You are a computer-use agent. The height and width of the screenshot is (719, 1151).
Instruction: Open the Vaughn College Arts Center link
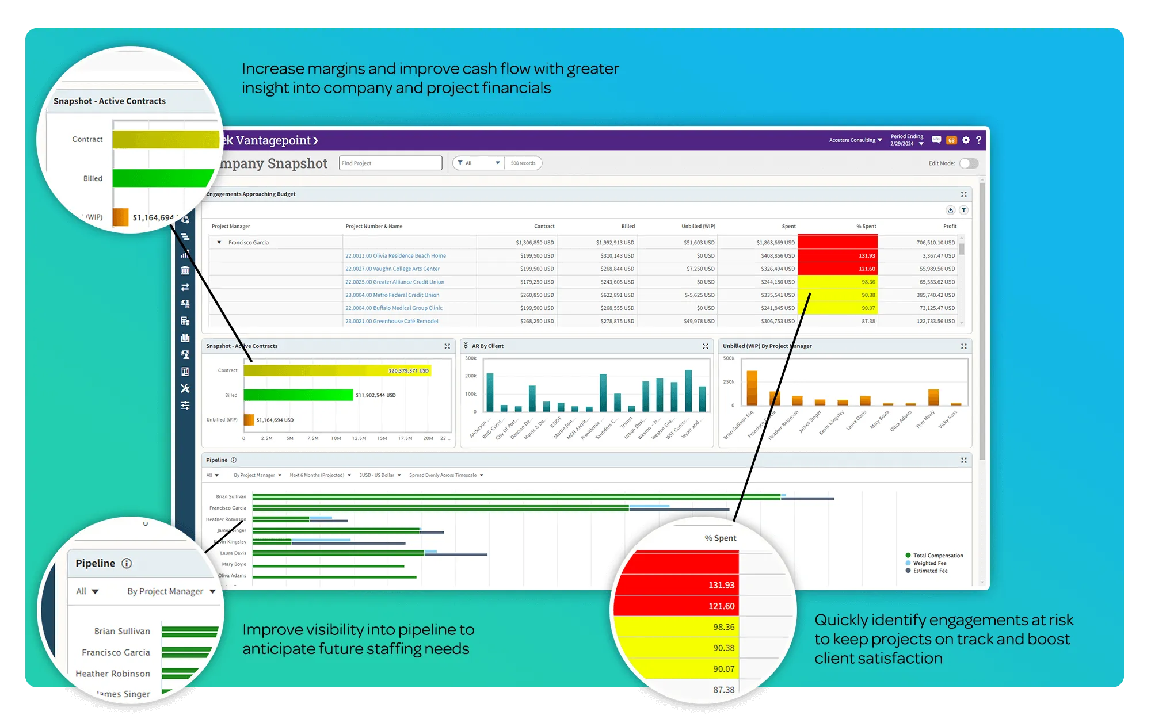tap(392, 269)
